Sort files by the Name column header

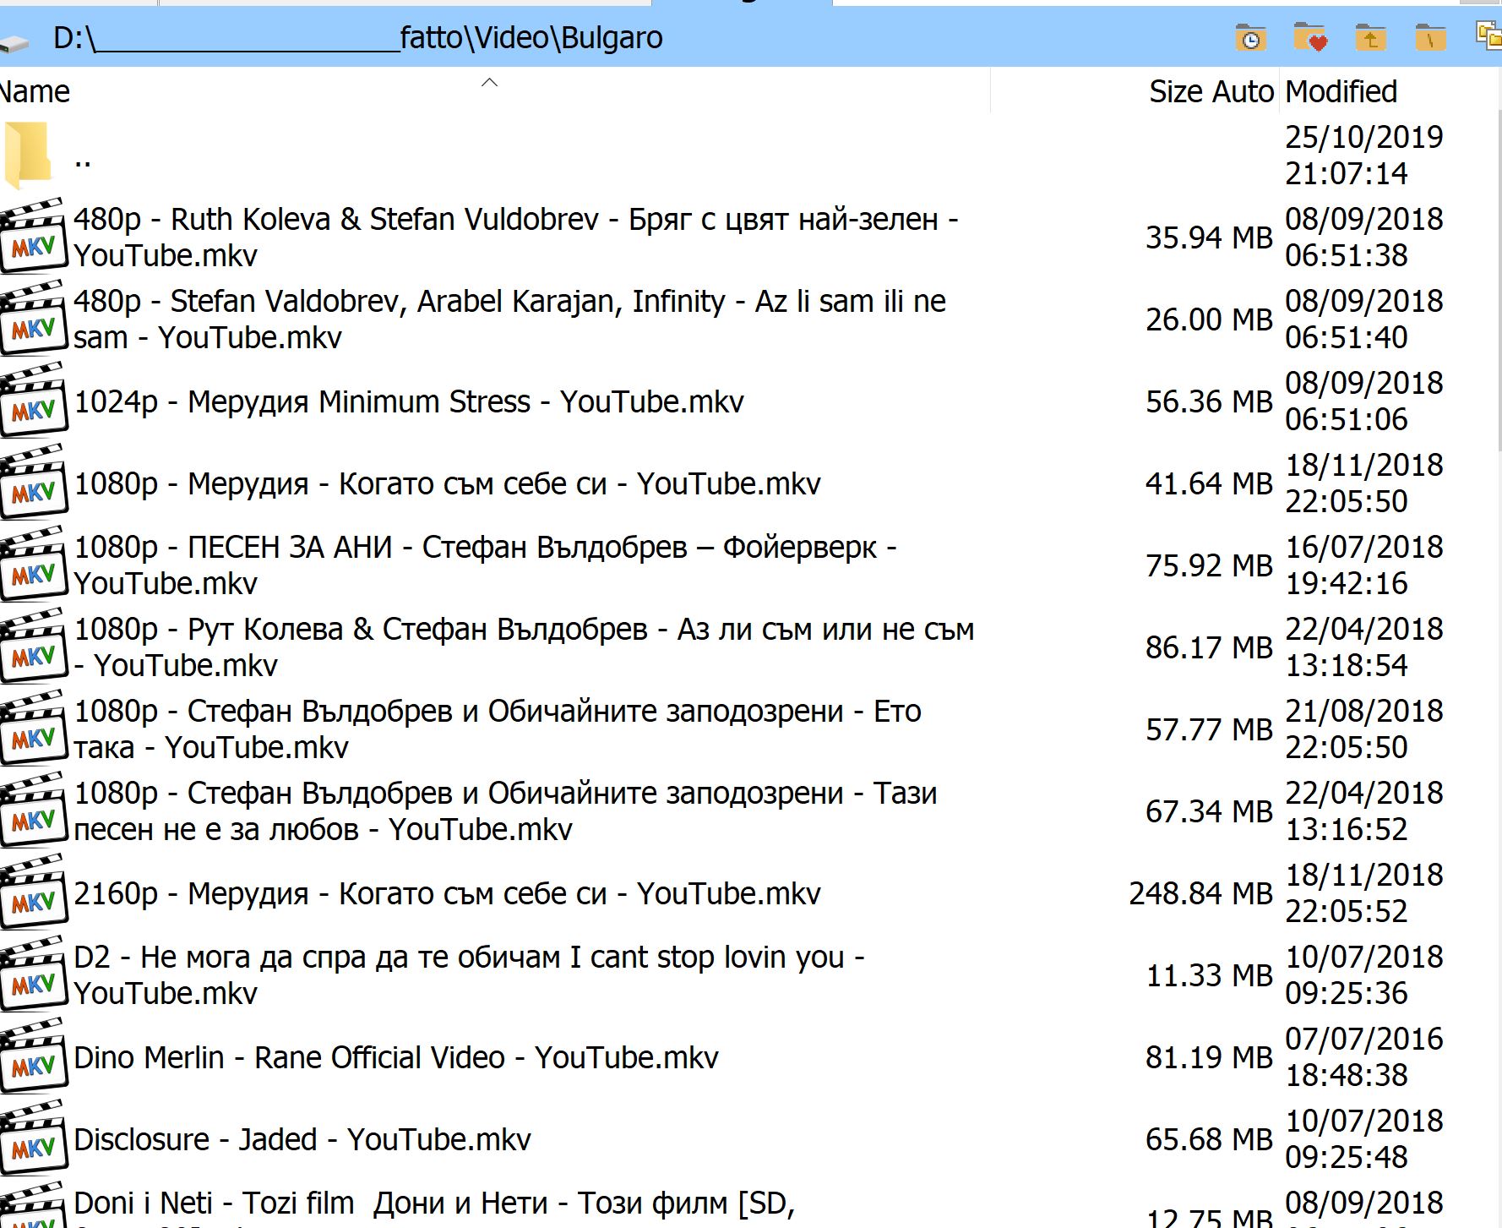coord(35,92)
